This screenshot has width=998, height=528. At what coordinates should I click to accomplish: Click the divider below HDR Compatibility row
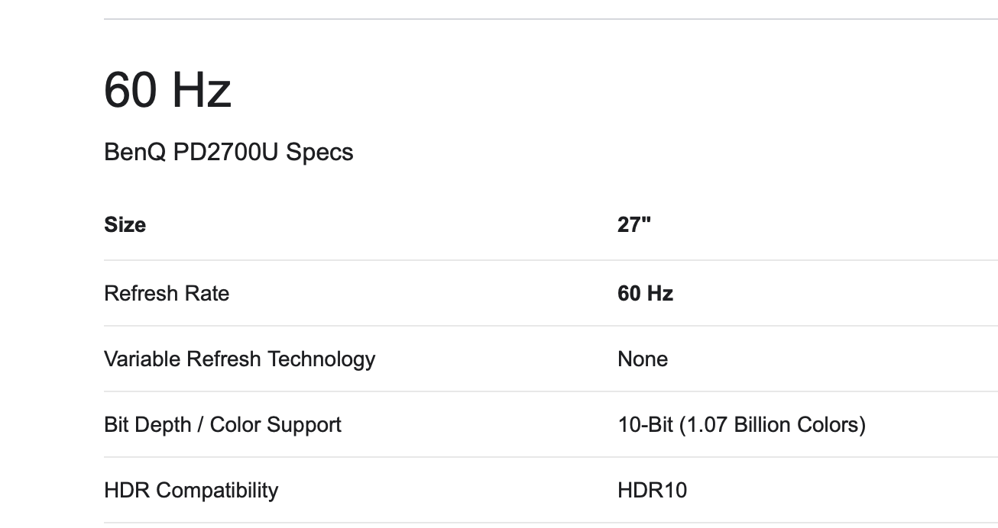[550, 523]
